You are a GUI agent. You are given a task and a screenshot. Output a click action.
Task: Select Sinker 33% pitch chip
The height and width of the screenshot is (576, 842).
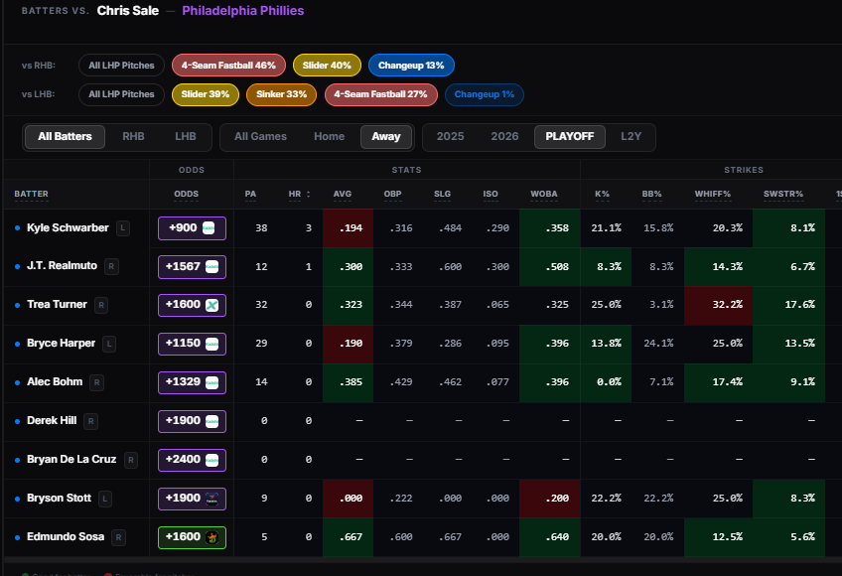tap(281, 94)
